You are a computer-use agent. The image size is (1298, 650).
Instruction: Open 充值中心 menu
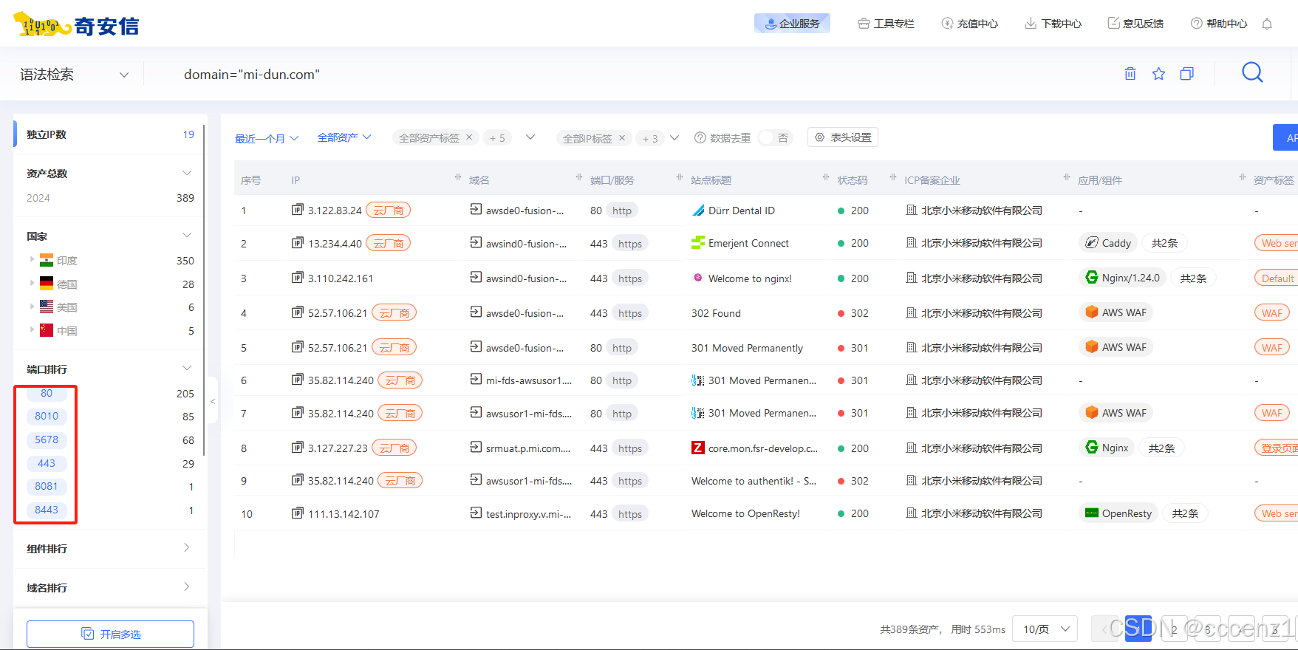(x=969, y=24)
